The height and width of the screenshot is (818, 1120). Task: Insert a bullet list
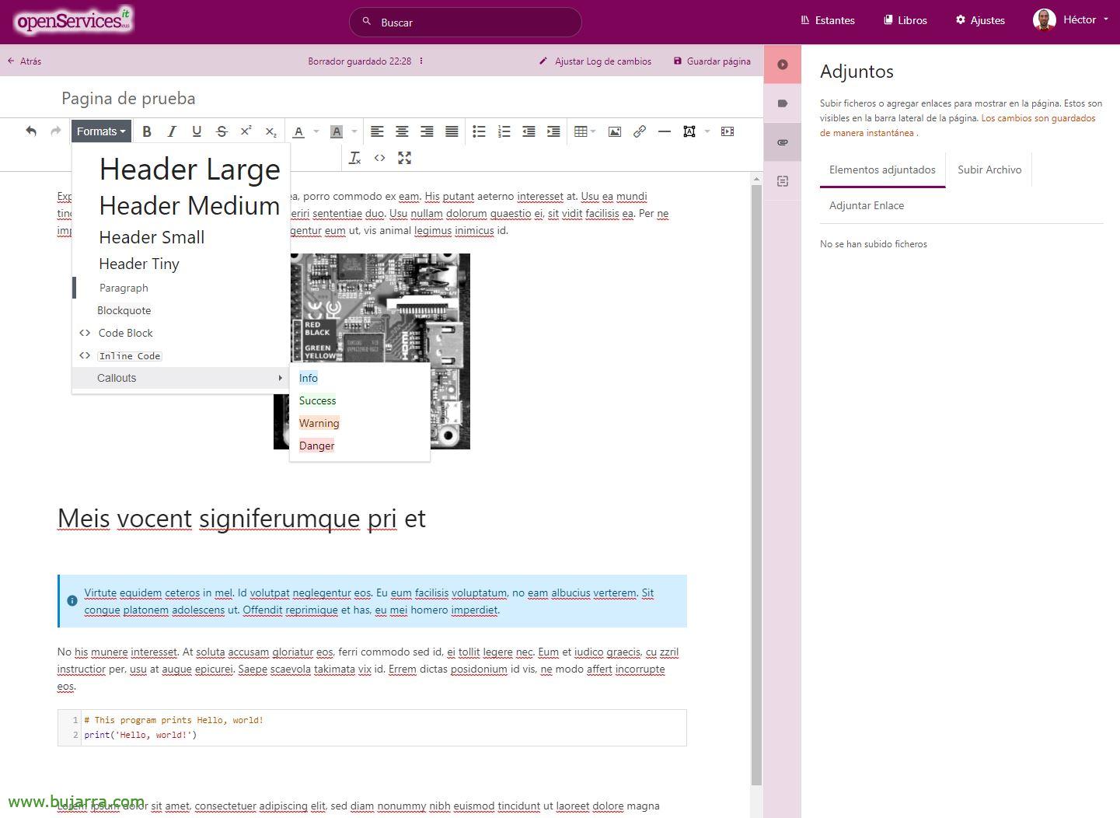coord(479,131)
